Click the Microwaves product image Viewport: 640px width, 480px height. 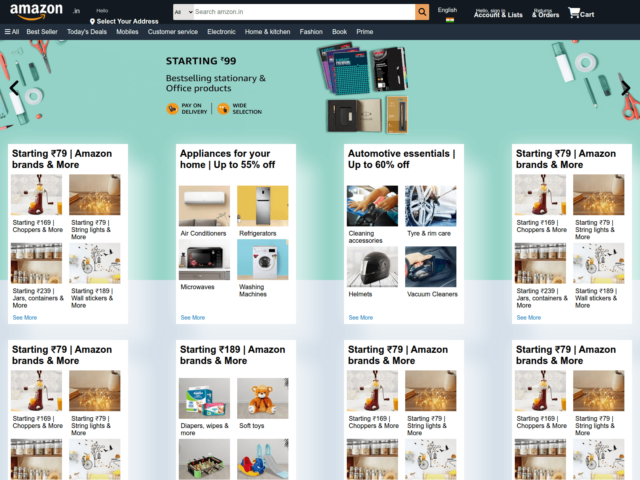204,260
